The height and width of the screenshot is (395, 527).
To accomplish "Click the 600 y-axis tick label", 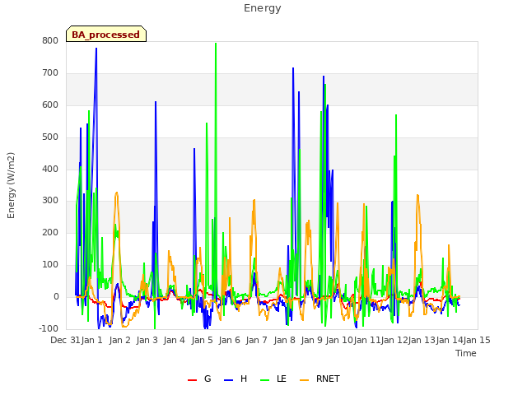I will [50, 105].
